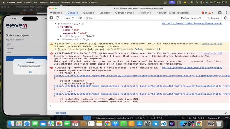Screen dimensions: 230x129
Task: Open the Network (Expo, unstable) tab
Action: click(173, 13)
